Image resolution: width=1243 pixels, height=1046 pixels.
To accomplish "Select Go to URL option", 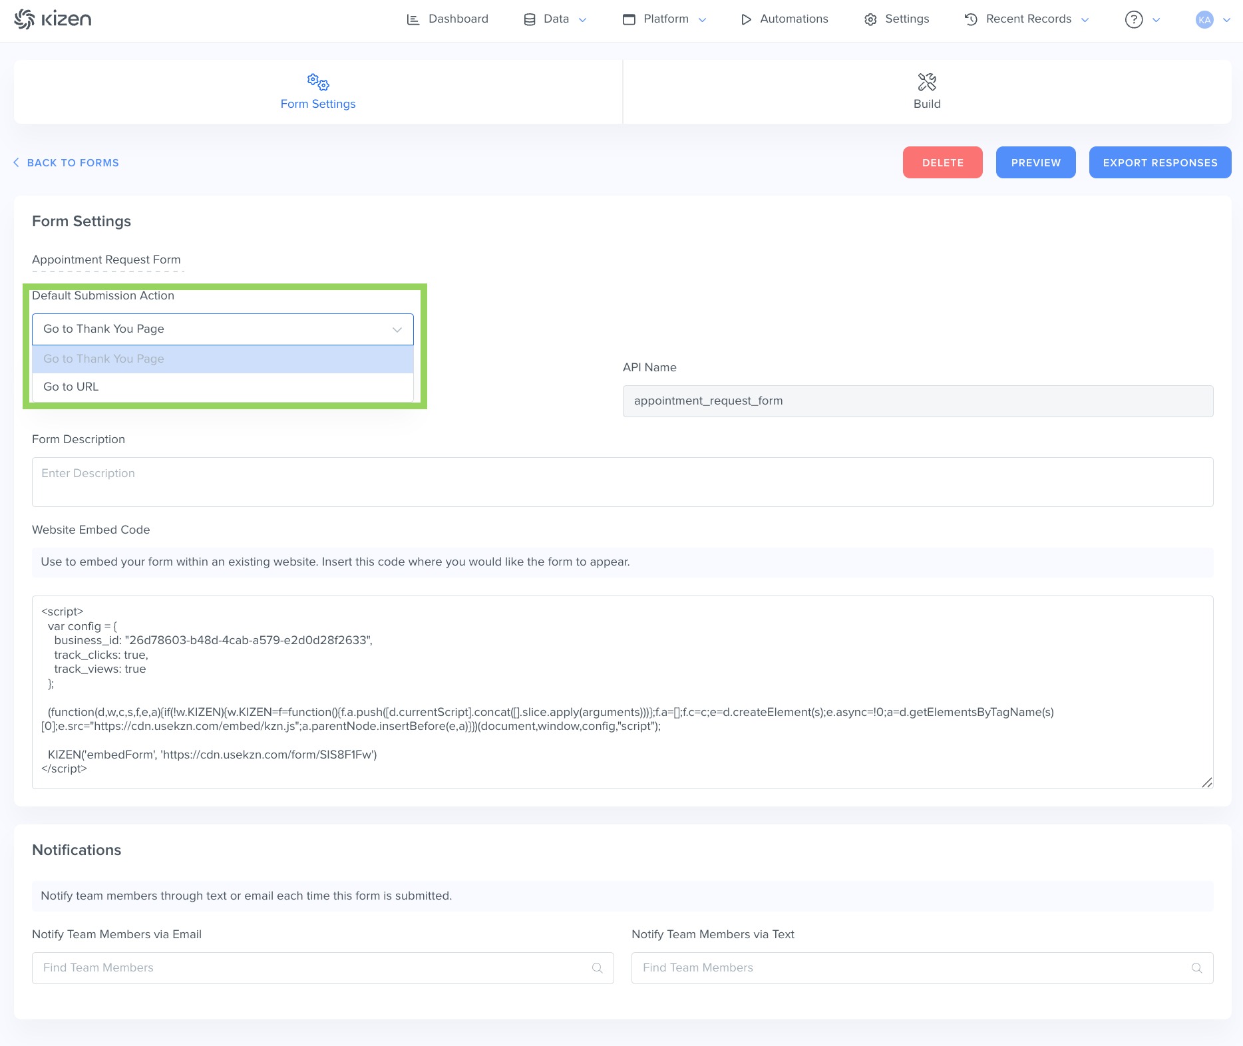I will (222, 387).
